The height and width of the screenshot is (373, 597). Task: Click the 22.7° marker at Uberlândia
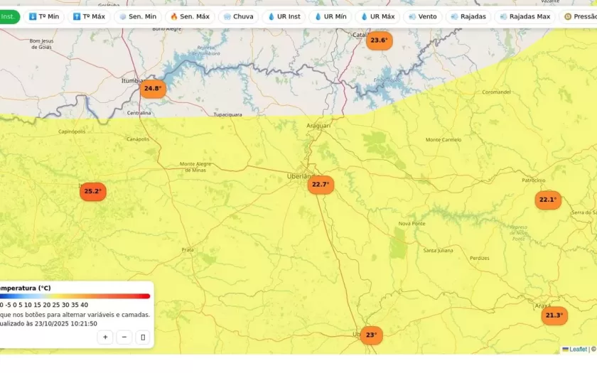[x=320, y=185]
